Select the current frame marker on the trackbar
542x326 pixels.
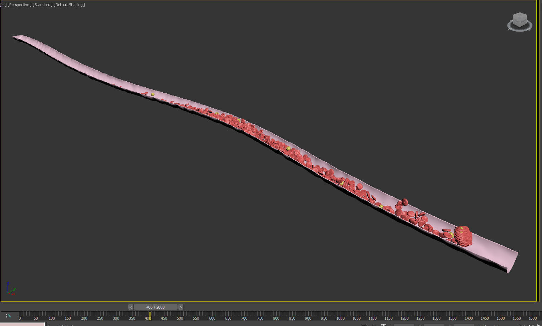(150, 316)
